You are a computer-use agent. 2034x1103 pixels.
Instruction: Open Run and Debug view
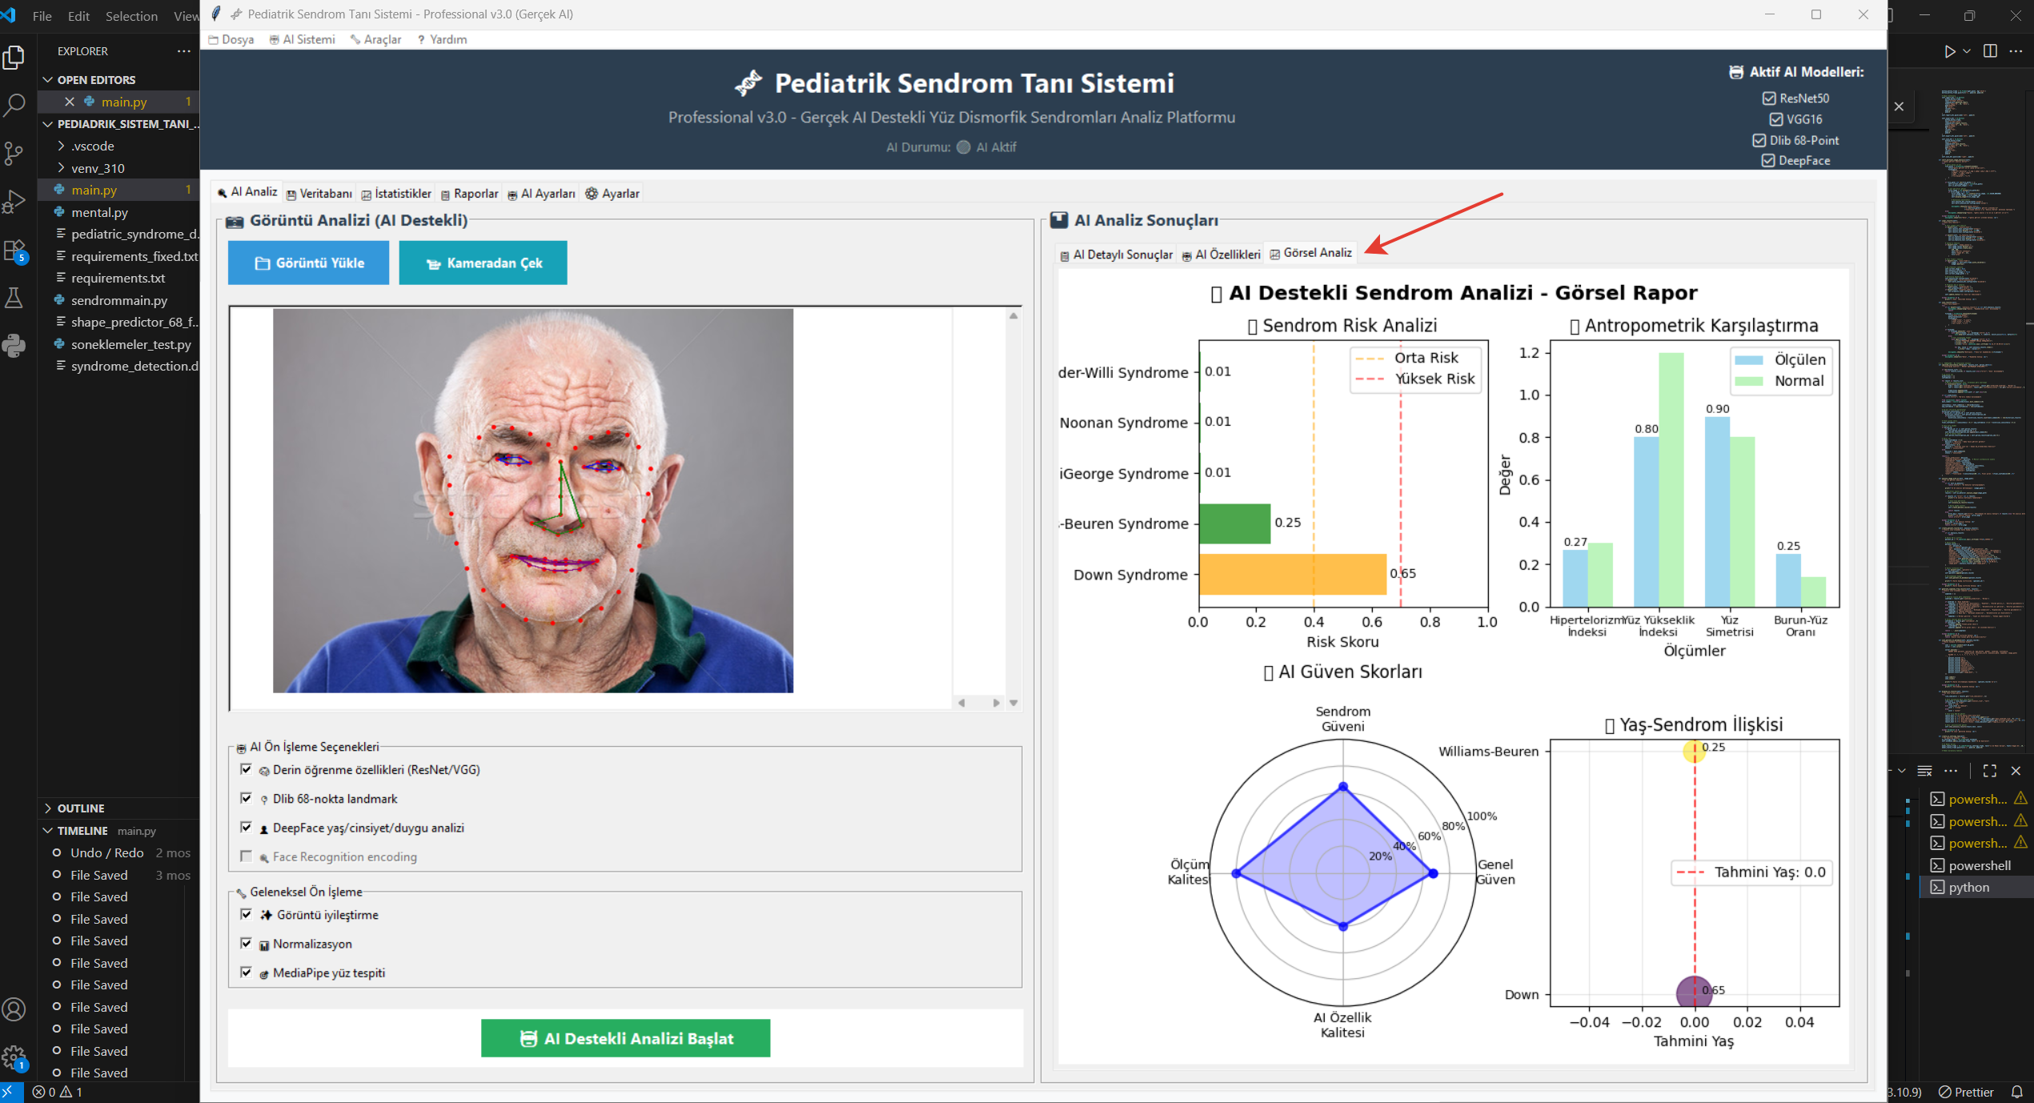(x=14, y=201)
